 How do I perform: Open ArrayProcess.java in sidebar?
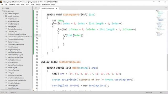13,21
